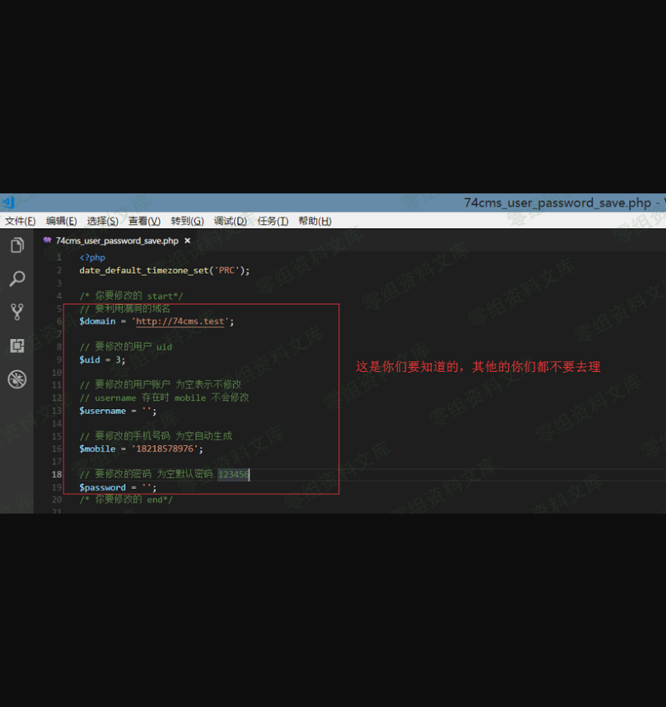Click line number 18 in the gutter
Viewport: 666px width, 707px height.
(57, 474)
